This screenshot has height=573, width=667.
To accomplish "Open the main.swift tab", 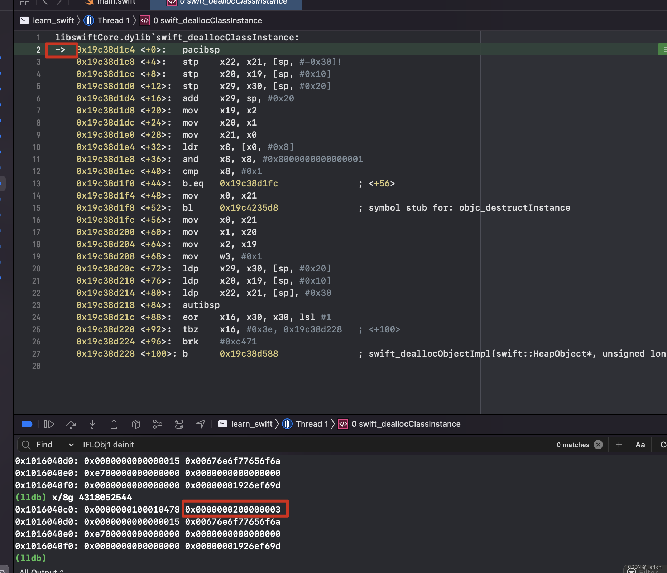I will coord(111,2).
